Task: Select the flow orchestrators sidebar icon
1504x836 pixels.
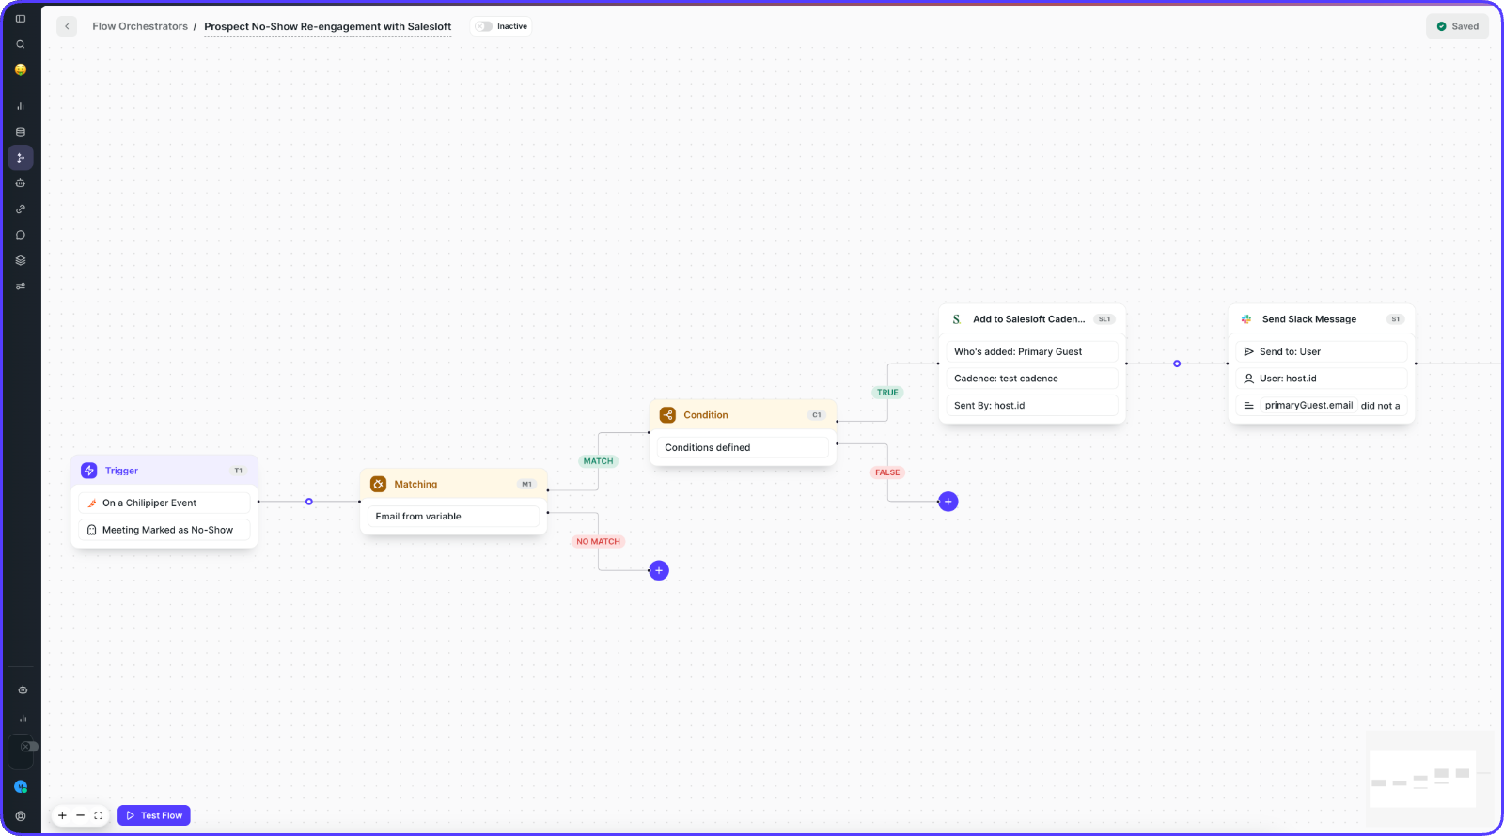Action: (21, 158)
